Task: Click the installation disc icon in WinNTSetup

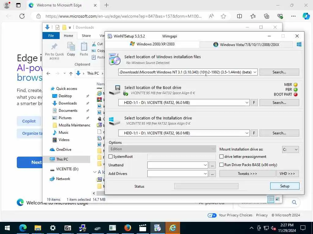Action: pos(115,59)
